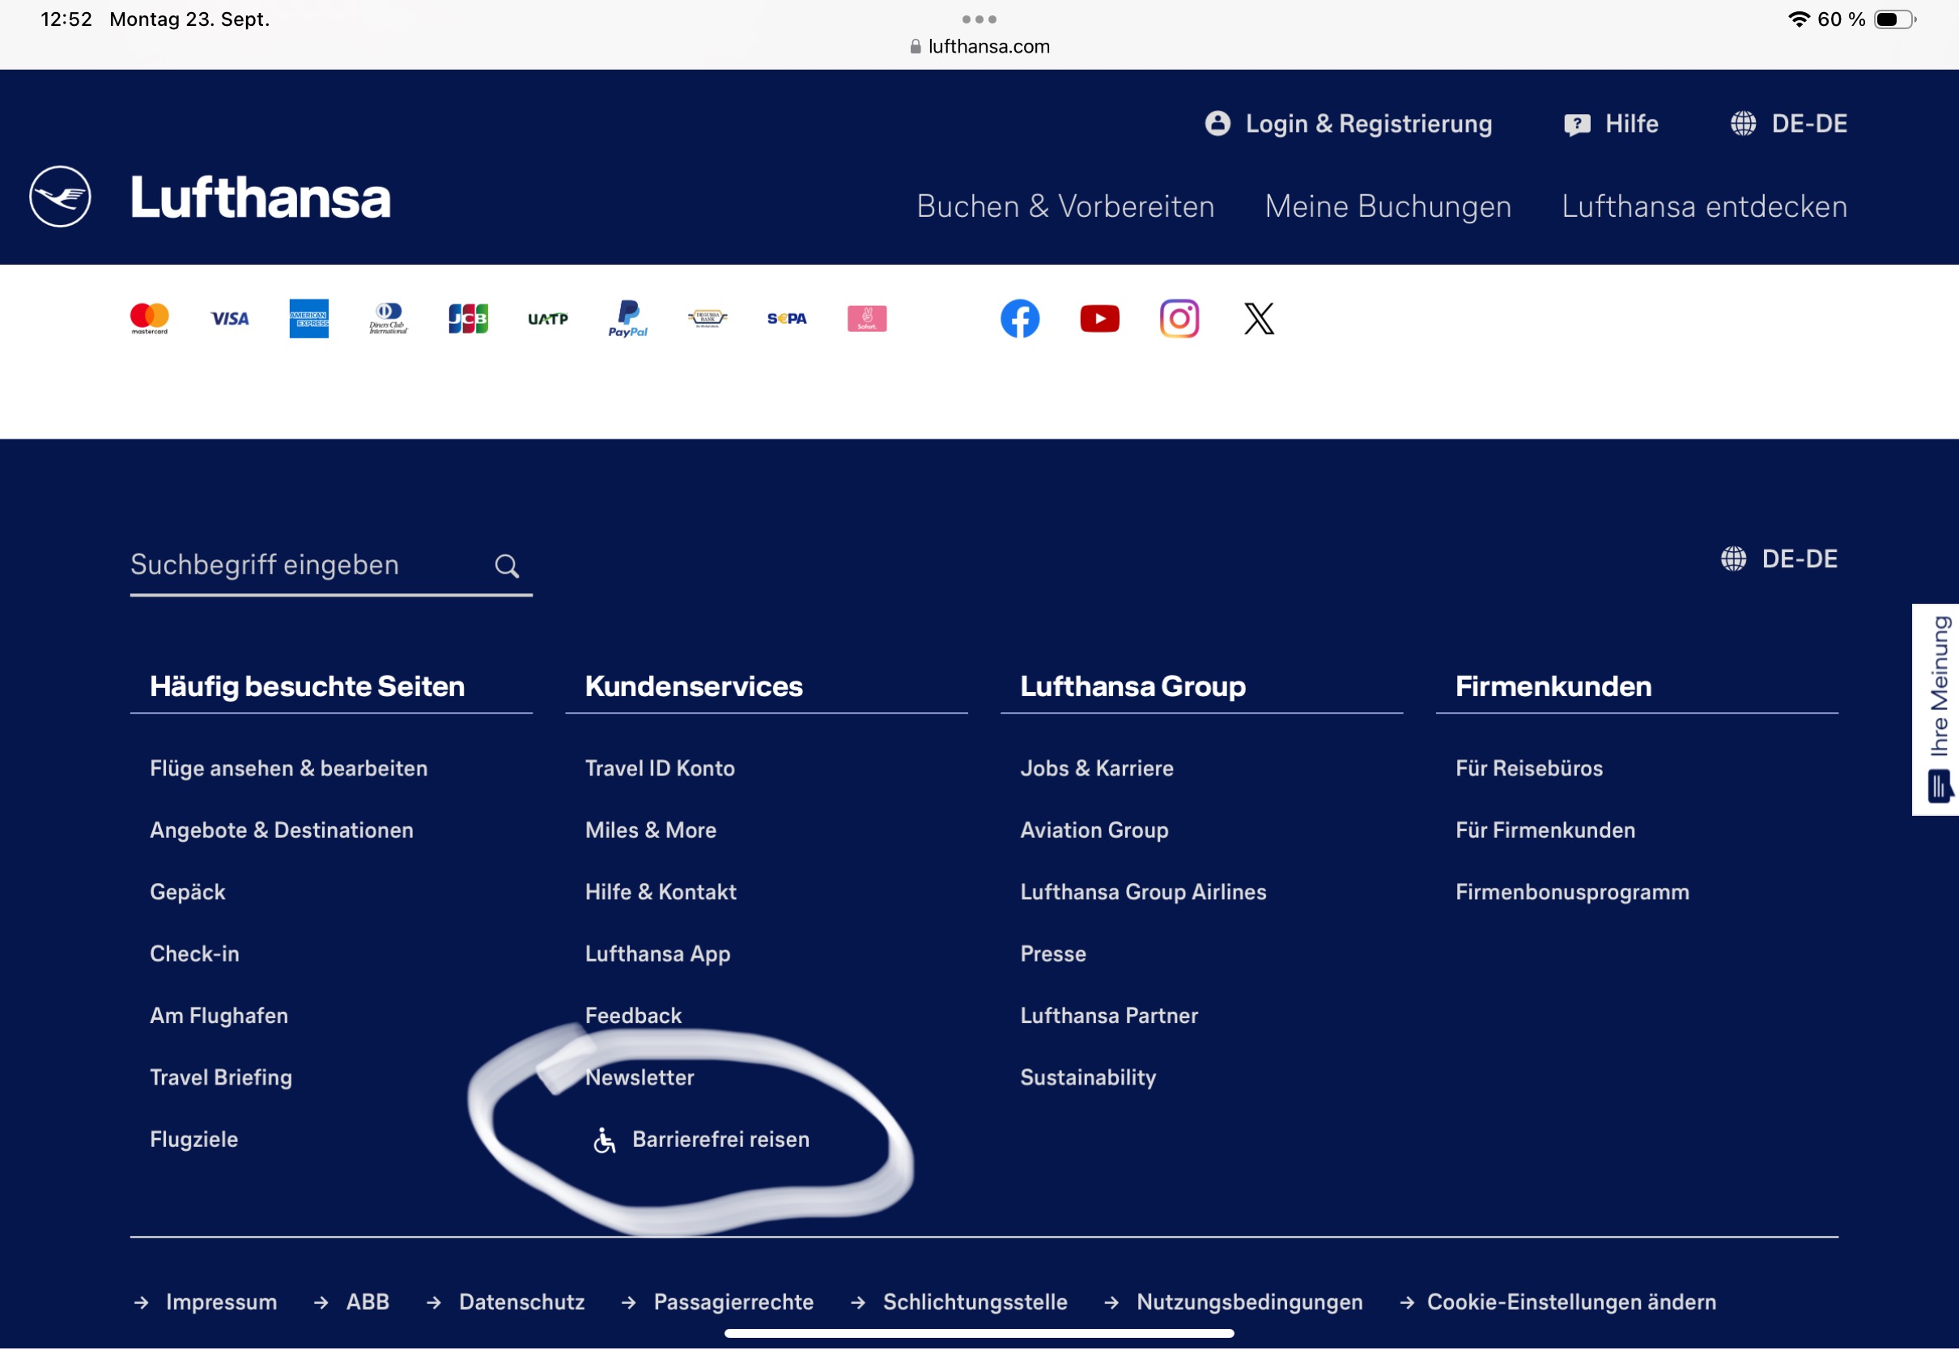Open the Presse link
Viewport: 1959px width, 1350px height.
[1053, 953]
